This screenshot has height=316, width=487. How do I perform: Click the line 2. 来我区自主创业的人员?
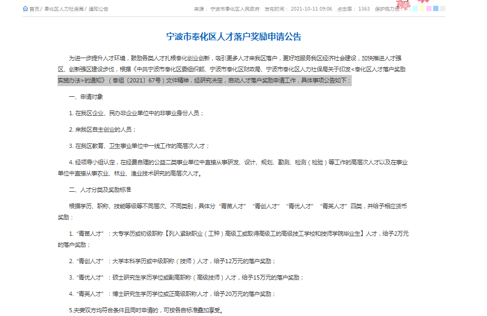tap(102, 129)
